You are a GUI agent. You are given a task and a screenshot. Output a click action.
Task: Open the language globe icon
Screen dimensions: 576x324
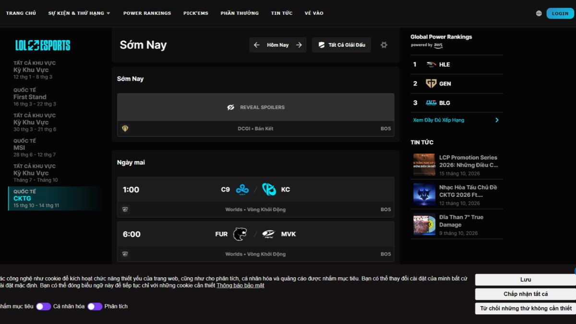[x=539, y=13]
